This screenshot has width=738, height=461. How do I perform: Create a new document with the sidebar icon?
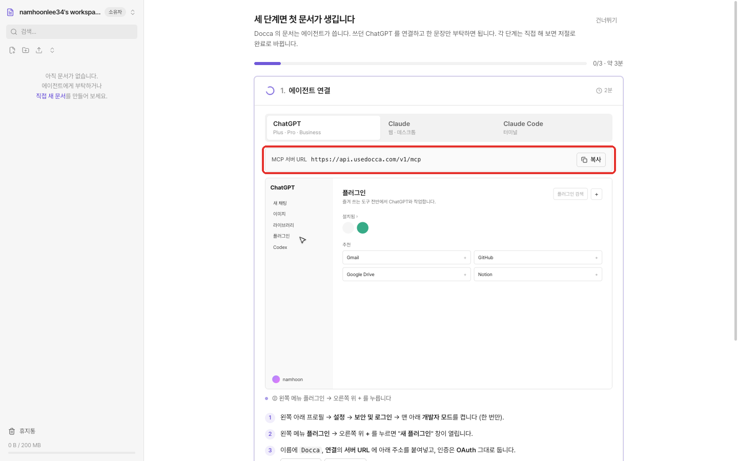pos(12,50)
